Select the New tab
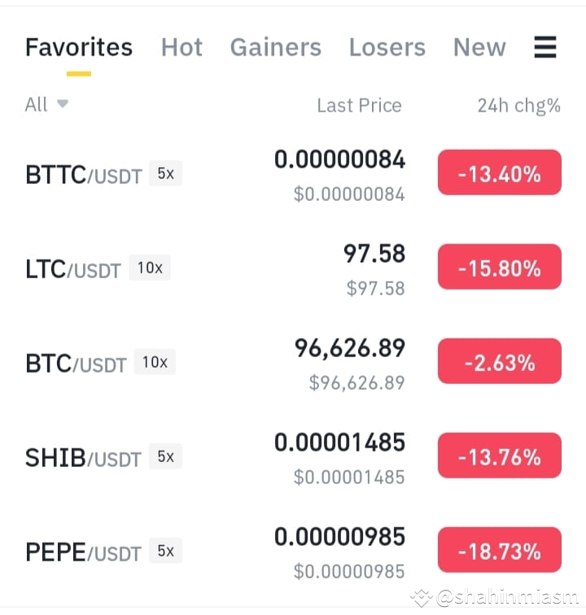586x615 pixels. (x=479, y=47)
